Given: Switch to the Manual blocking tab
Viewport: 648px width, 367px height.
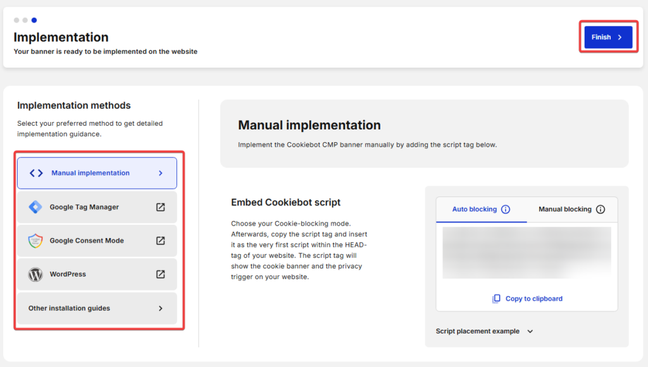Looking at the screenshot, I should pos(566,209).
